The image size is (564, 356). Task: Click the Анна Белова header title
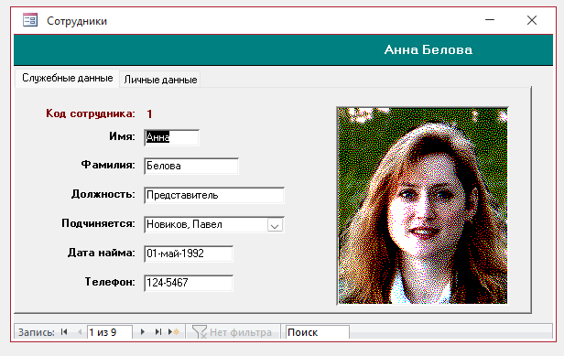click(x=428, y=49)
